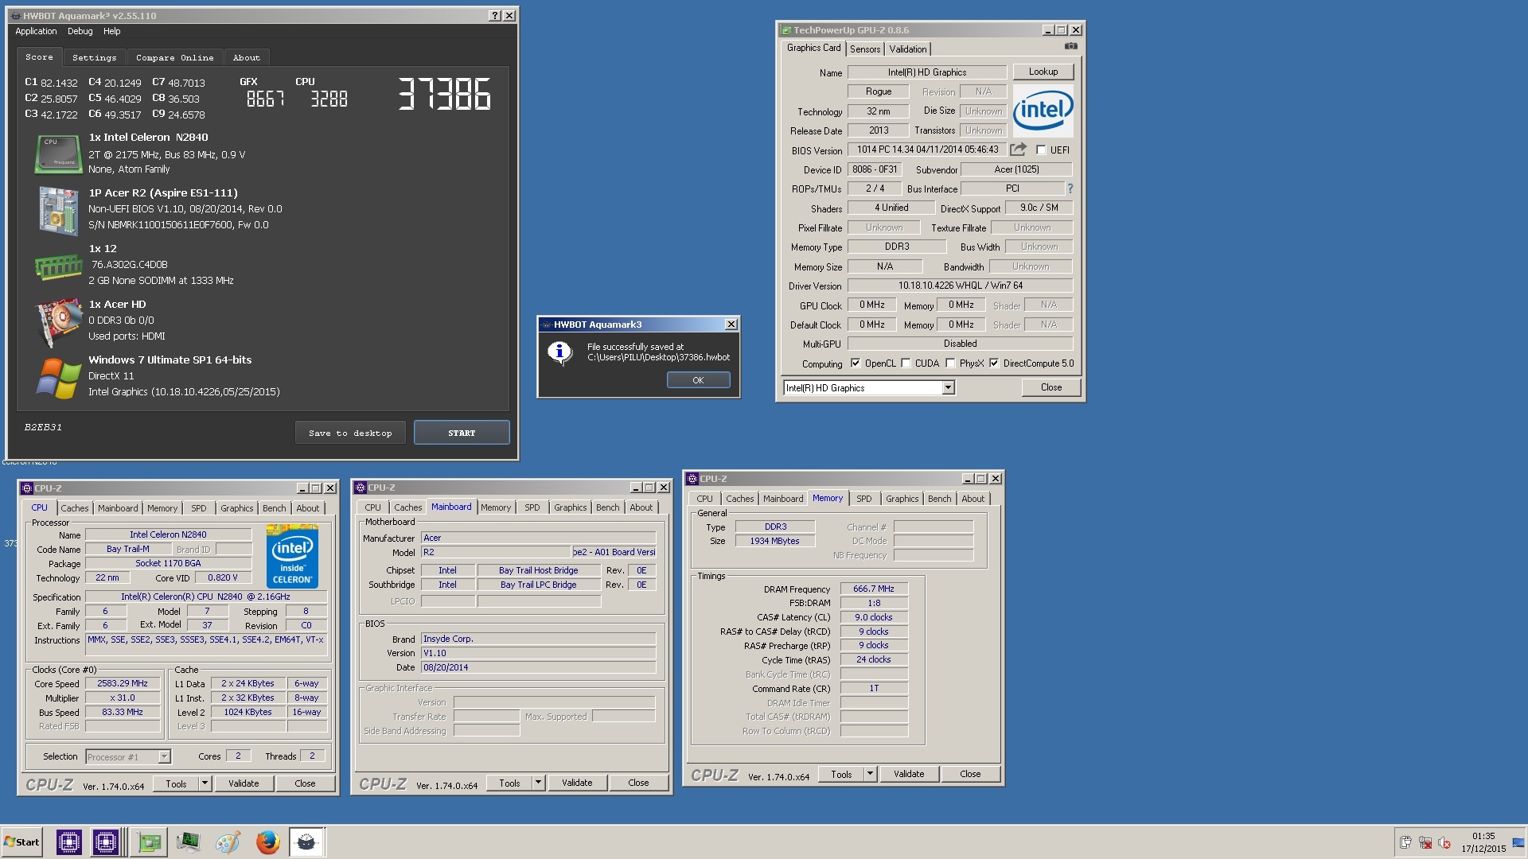1528x859 pixels.
Task: Click the motherboard icon beside Acer R2
Action: 58,209
